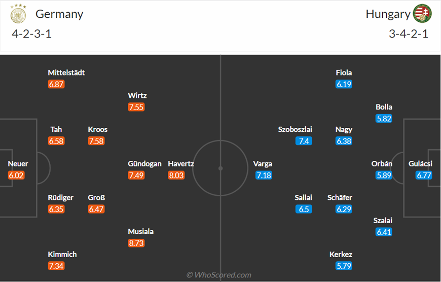441x282 pixels.
Task: Open the Germany team name link
Action: 59,14
